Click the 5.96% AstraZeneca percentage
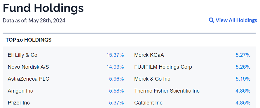Viewport: 260px width, 108px height. click(116, 79)
